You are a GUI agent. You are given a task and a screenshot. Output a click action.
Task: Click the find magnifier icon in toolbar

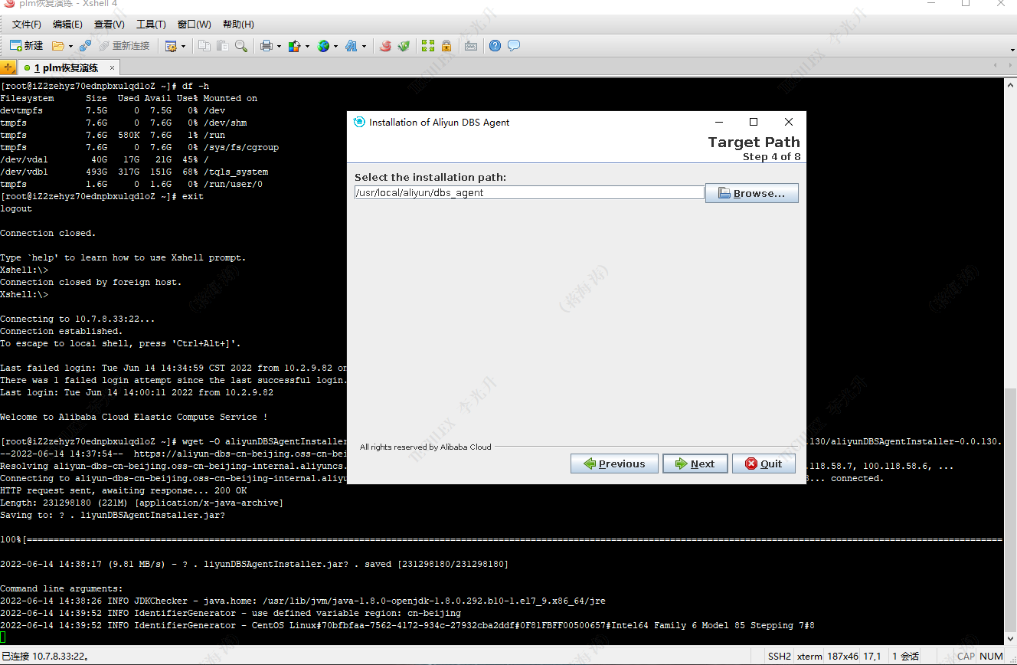click(241, 46)
